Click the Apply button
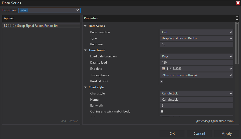The image size is (241, 139). 226,134
